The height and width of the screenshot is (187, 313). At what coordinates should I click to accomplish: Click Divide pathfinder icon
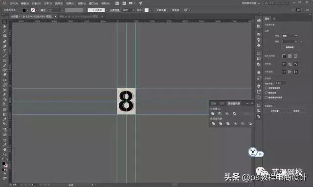point(213,123)
